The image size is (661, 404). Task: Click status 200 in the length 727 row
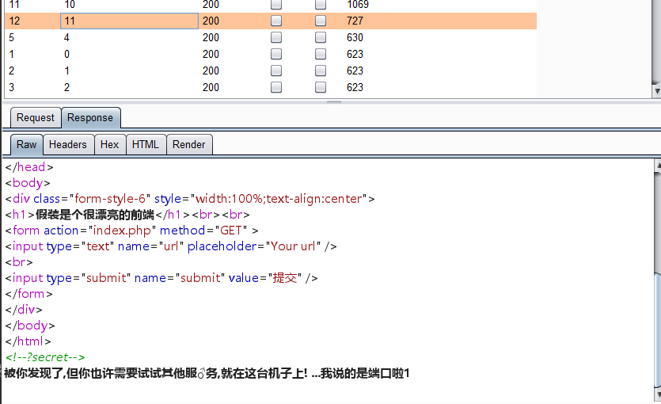coord(211,21)
